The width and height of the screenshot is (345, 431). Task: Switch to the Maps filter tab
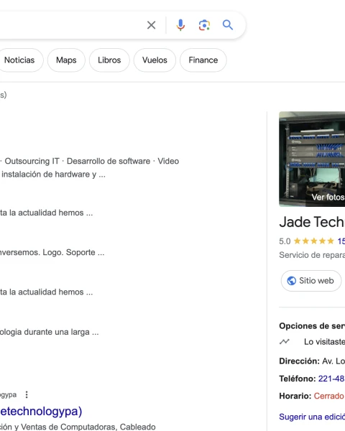point(66,60)
